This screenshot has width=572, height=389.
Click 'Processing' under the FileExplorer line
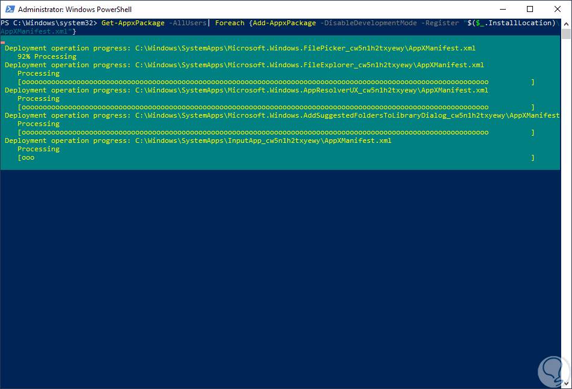click(x=38, y=73)
